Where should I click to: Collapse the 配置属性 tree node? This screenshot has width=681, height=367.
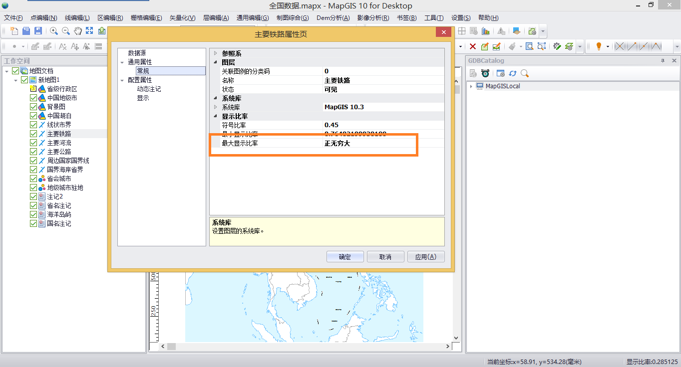pyautogui.click(x=122, y=80)
